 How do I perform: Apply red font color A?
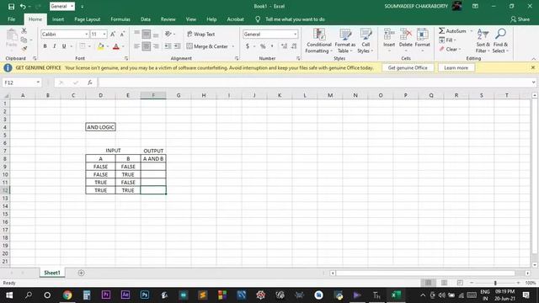tap(116, 46)
